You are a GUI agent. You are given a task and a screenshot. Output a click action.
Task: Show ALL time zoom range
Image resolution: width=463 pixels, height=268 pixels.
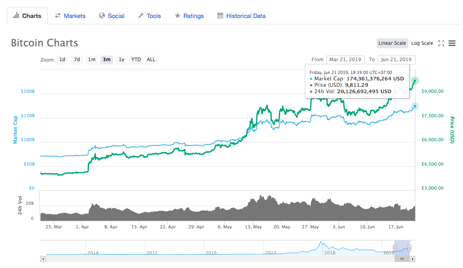pyautogui.click(x=151, y=60)
